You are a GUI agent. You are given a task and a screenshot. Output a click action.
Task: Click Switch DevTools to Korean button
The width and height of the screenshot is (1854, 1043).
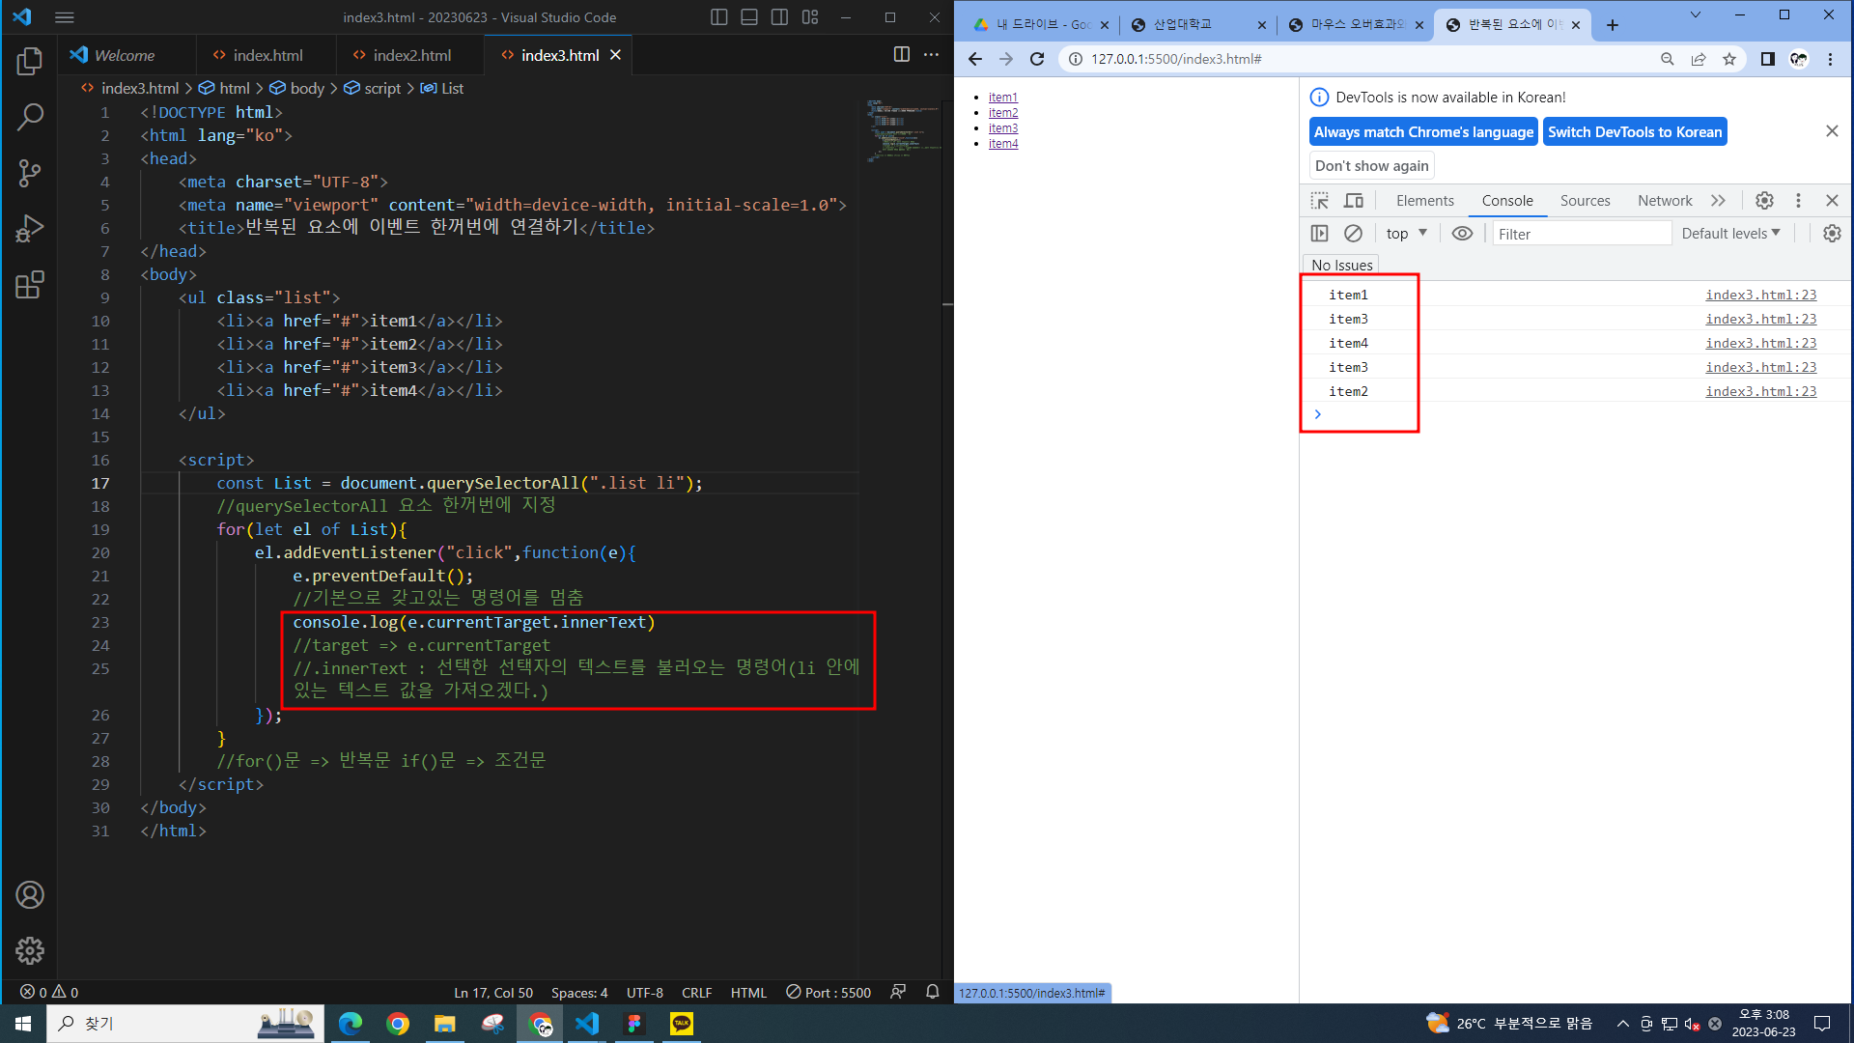tap(1634, 132)
